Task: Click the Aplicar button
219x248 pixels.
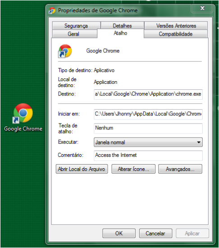Action: [x=192, y=233]
